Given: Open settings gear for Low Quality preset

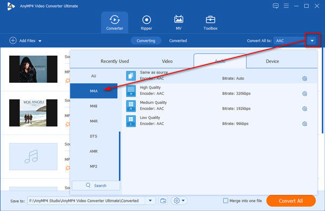Looking at the screenshot, I should 304,124.
